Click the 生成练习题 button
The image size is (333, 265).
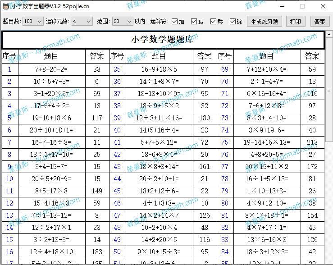(x=265, y=22)
